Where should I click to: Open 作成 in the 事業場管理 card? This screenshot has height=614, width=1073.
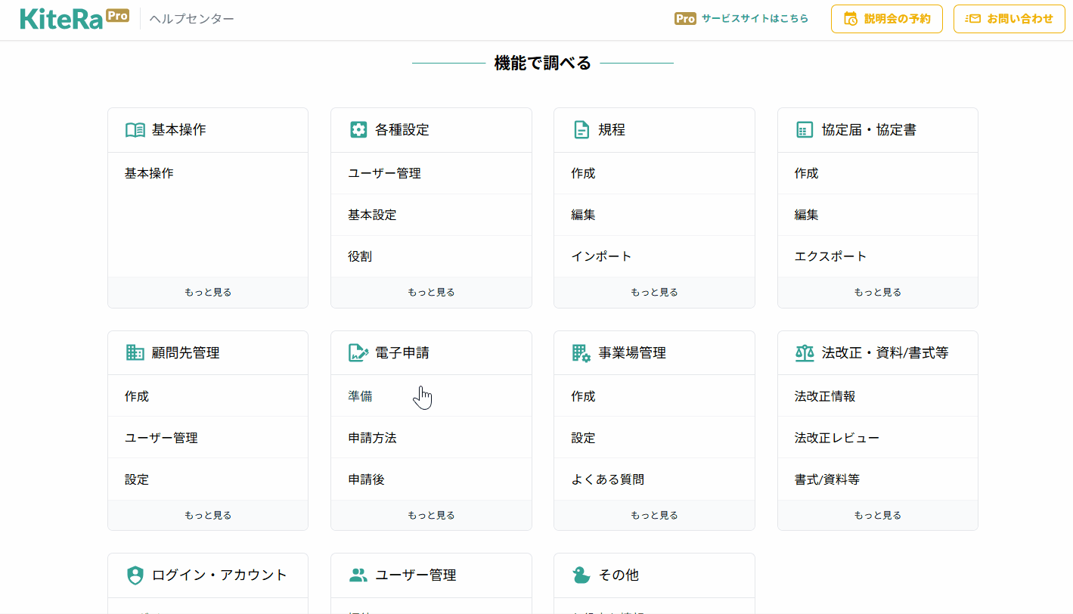[x=583, y=396]
